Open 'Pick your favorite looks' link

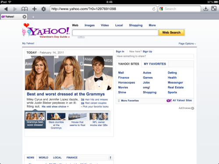click(x=95, y=107)
